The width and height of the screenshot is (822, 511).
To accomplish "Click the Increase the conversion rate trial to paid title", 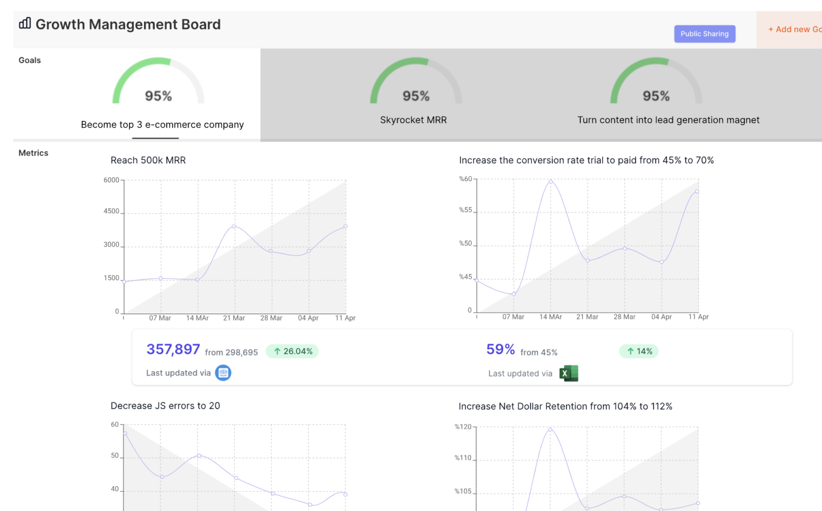I will [x=587, y=160].
